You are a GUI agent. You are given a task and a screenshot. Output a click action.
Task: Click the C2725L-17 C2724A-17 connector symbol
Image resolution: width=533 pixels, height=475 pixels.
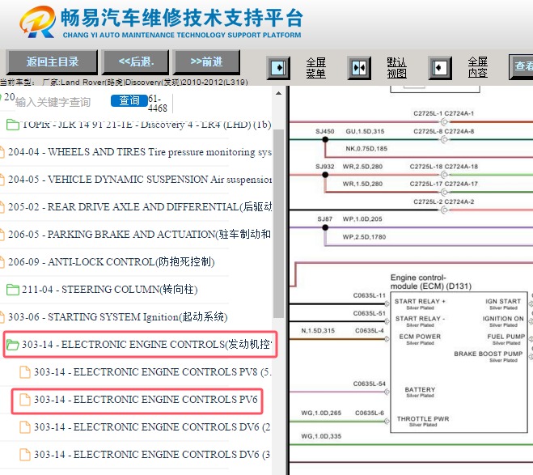click(444, 192)
